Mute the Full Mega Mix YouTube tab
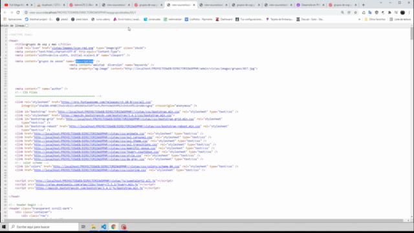This screenshot has height=233, width=414. [27, 5]
